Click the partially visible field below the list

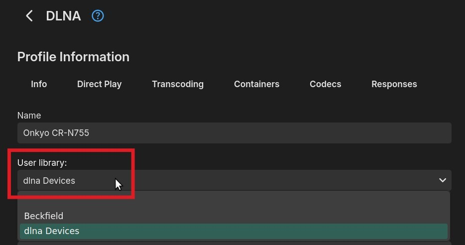click(x=234, y=243)
